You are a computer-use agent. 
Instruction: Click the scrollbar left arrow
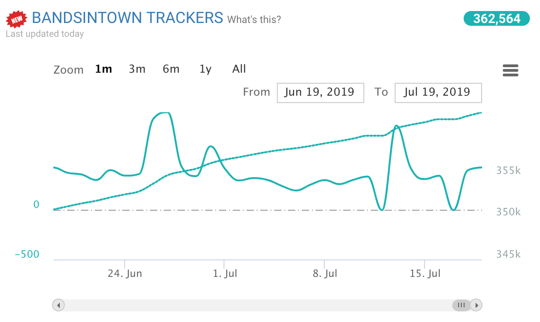[58, 305]
